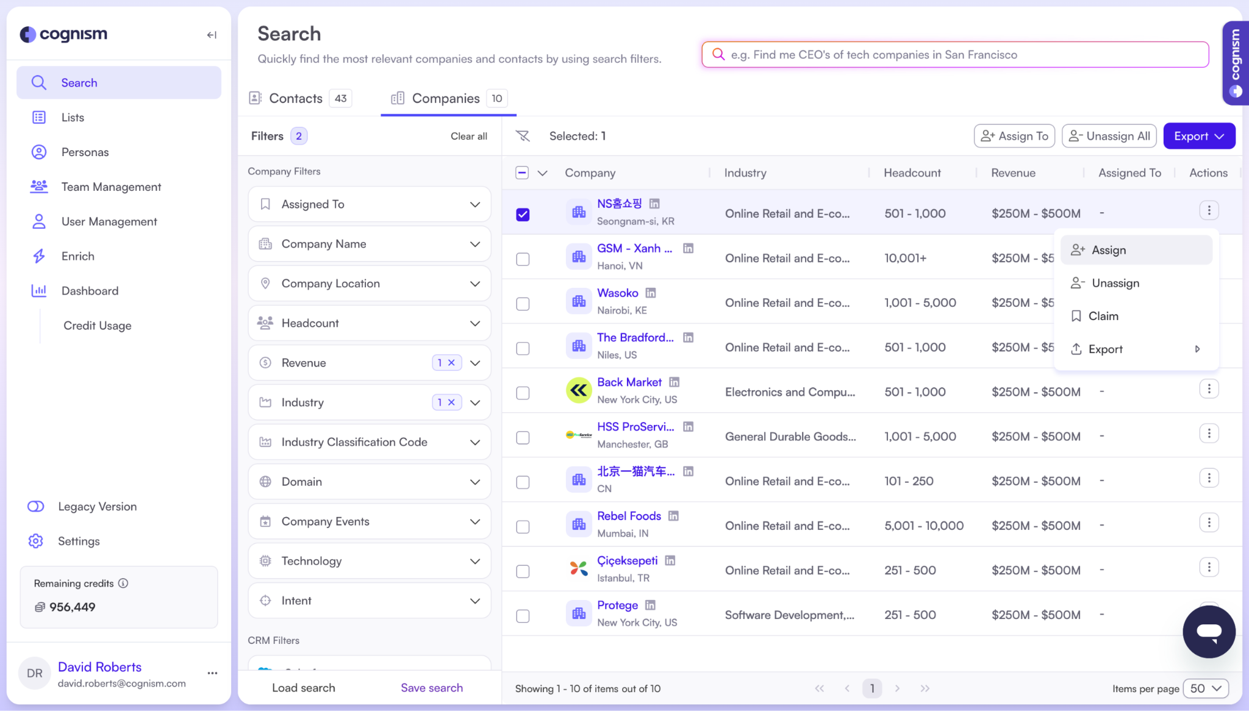The width and height of the screenshot is (1249, 711).
Task: Select the Wasoko row checkbox
Action: (523, 304)
